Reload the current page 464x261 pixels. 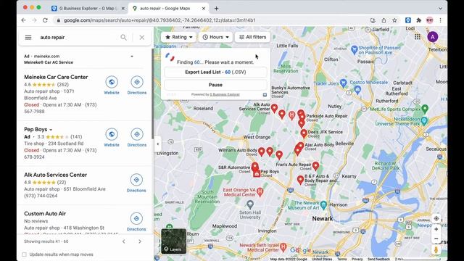tap(45, 20)
